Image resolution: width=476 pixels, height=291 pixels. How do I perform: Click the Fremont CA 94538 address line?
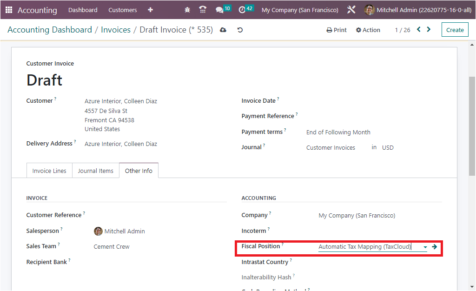coord(109,120)
